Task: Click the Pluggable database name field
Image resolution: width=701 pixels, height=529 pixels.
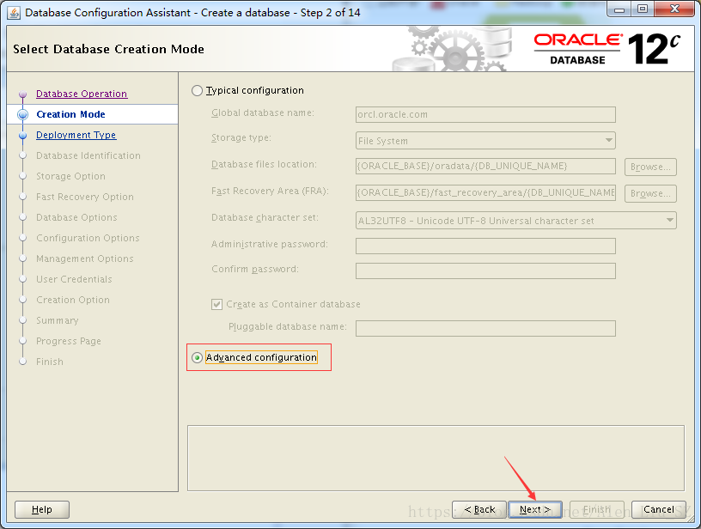Action: pos(485,328)
